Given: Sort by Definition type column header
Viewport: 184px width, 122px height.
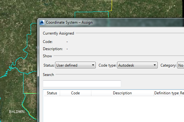Looking at the screenshot, I should (x=166, y=93).
